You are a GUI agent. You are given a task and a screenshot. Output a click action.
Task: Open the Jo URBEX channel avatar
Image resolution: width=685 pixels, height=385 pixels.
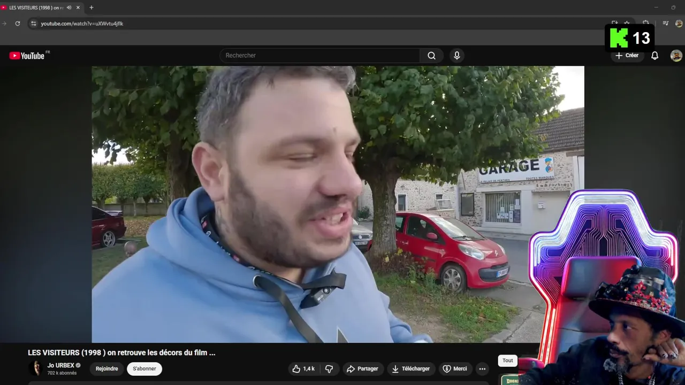[36, 368]
